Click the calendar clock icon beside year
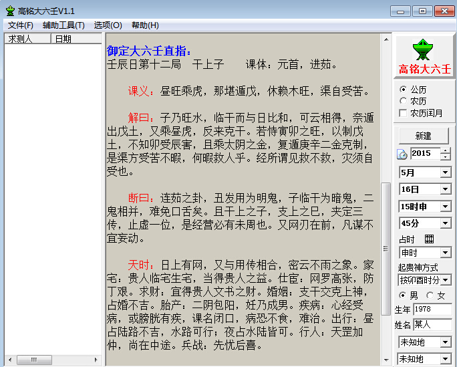The height and width of the screenshot is (367, 457). tap(402, 154)
